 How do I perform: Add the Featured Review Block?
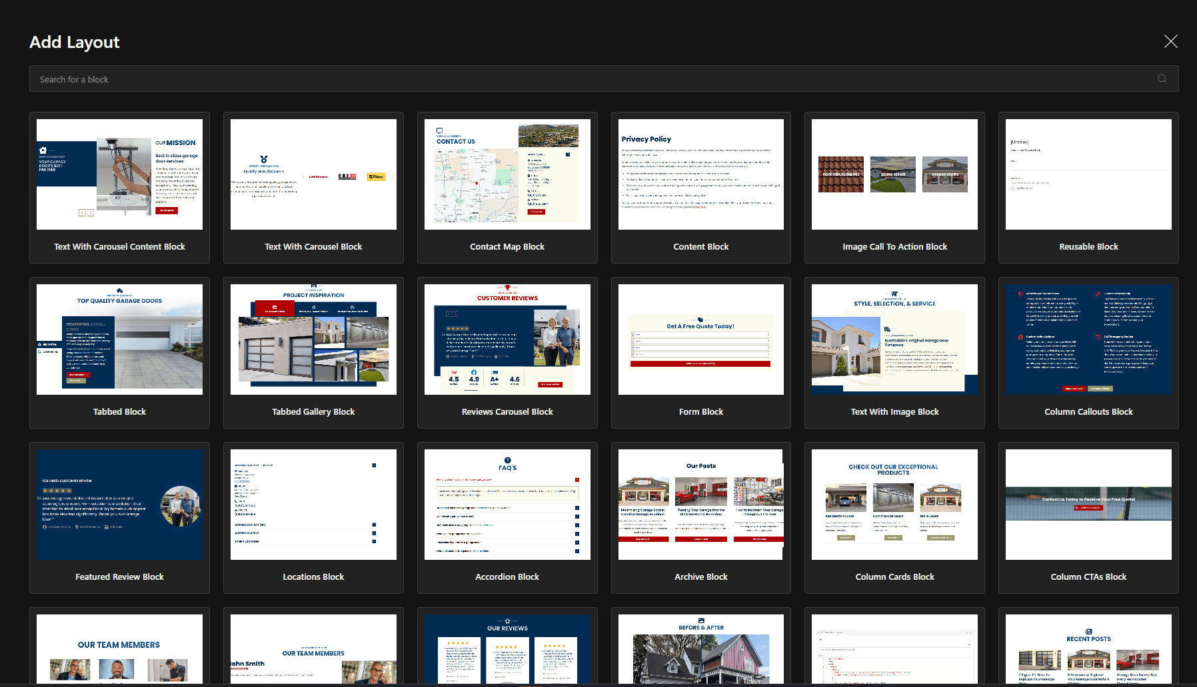(119, 518)
